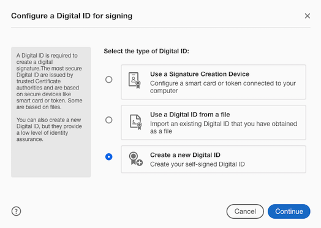Viewport: 321px width, 228px height.
Task: Click the gray Digital ID information panel
Action: click(51, 112)
